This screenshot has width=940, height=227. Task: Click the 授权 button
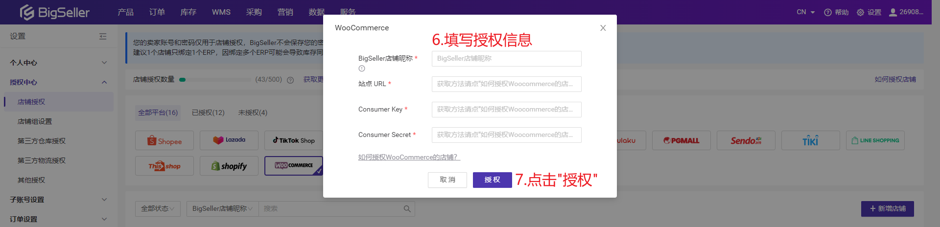(x=493, y=180)
